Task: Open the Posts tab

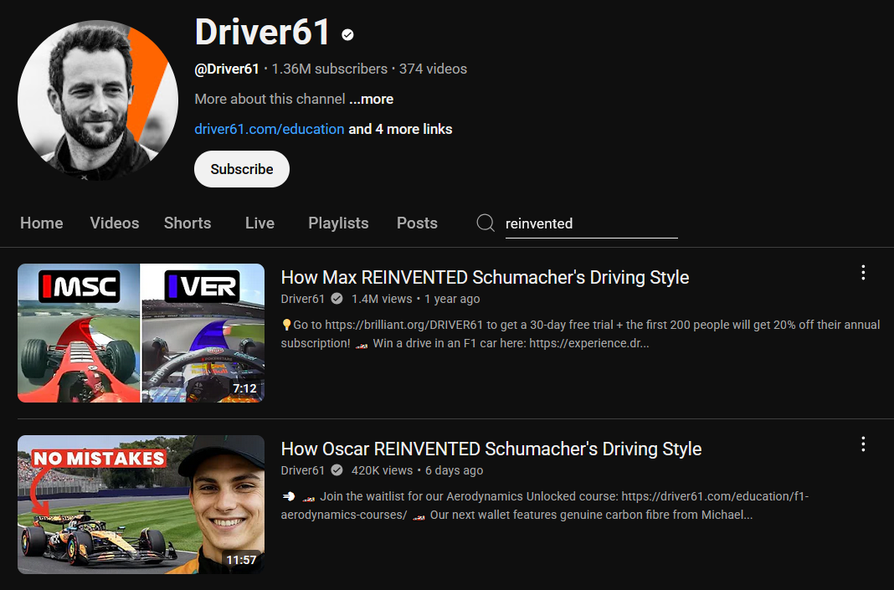Action: [x=418, y=223]
